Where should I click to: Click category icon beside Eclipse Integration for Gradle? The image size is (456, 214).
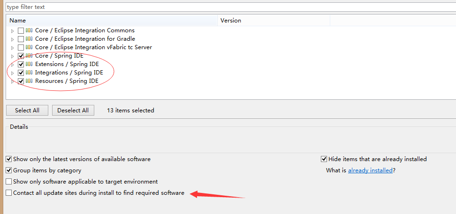point(29,39)
